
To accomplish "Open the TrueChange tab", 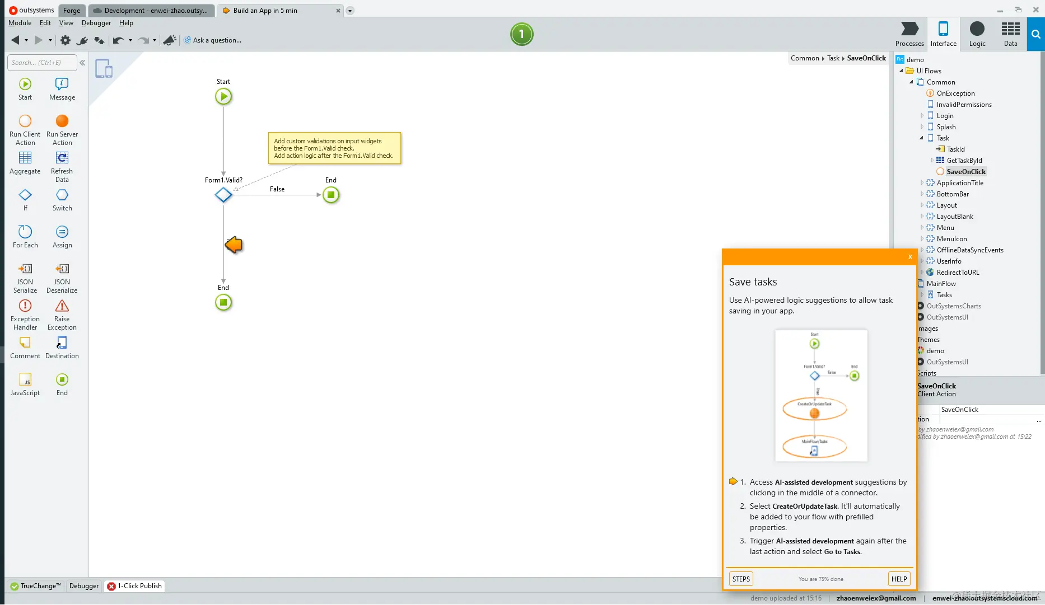I will (35, 586).
